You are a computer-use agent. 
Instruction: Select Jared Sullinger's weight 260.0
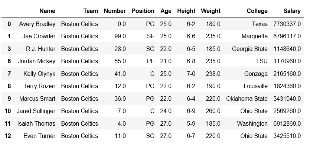click(x=213, y=111)
